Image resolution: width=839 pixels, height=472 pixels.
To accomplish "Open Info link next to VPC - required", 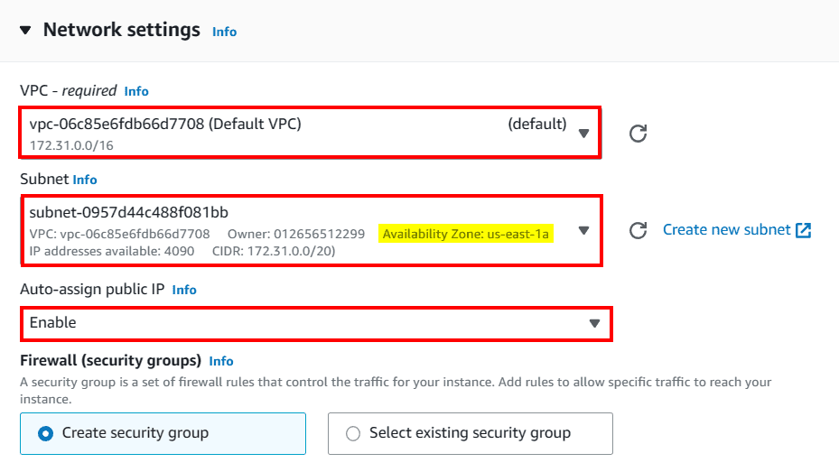I will (x=136, y=91).
